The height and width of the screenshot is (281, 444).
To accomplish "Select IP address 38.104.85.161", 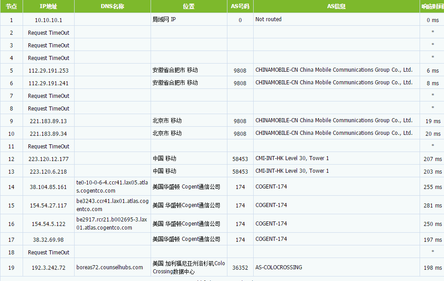I will pyautogui.click(x=48, y=187).
